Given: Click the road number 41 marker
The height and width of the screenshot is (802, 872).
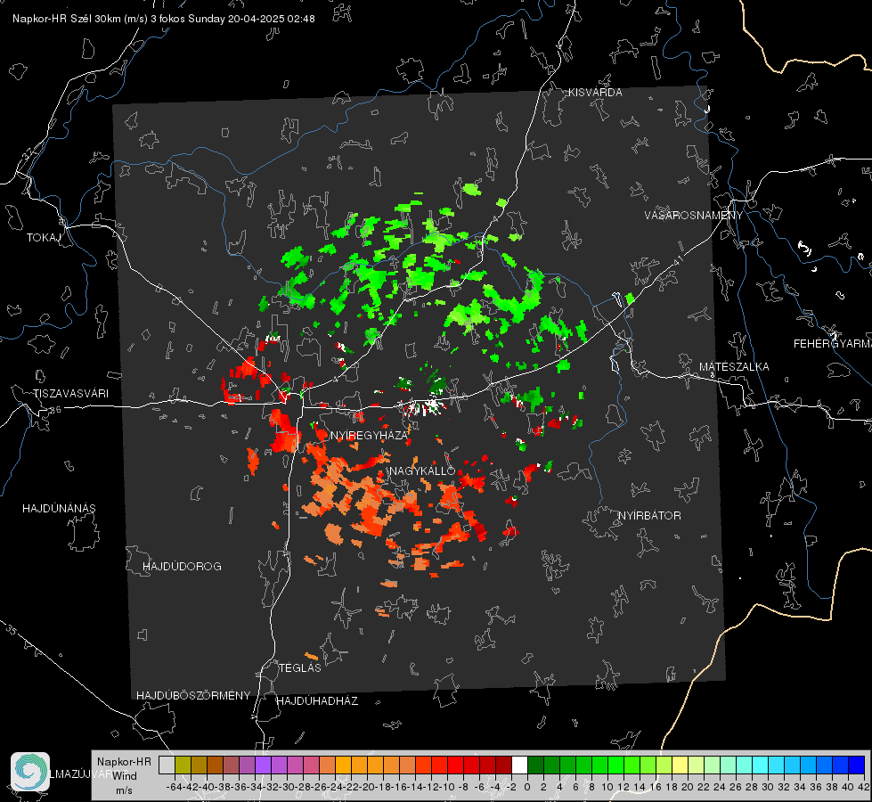Looking at the screenshot, I should (677, 260).
